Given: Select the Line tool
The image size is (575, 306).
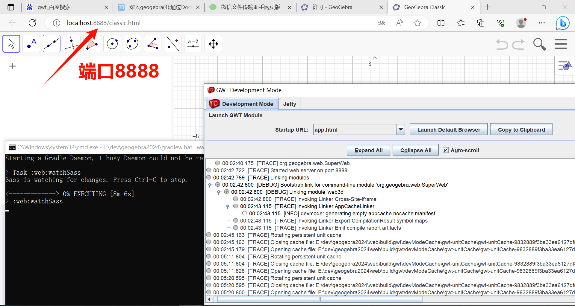Looking at the screenshot, I should pos(52,44).
